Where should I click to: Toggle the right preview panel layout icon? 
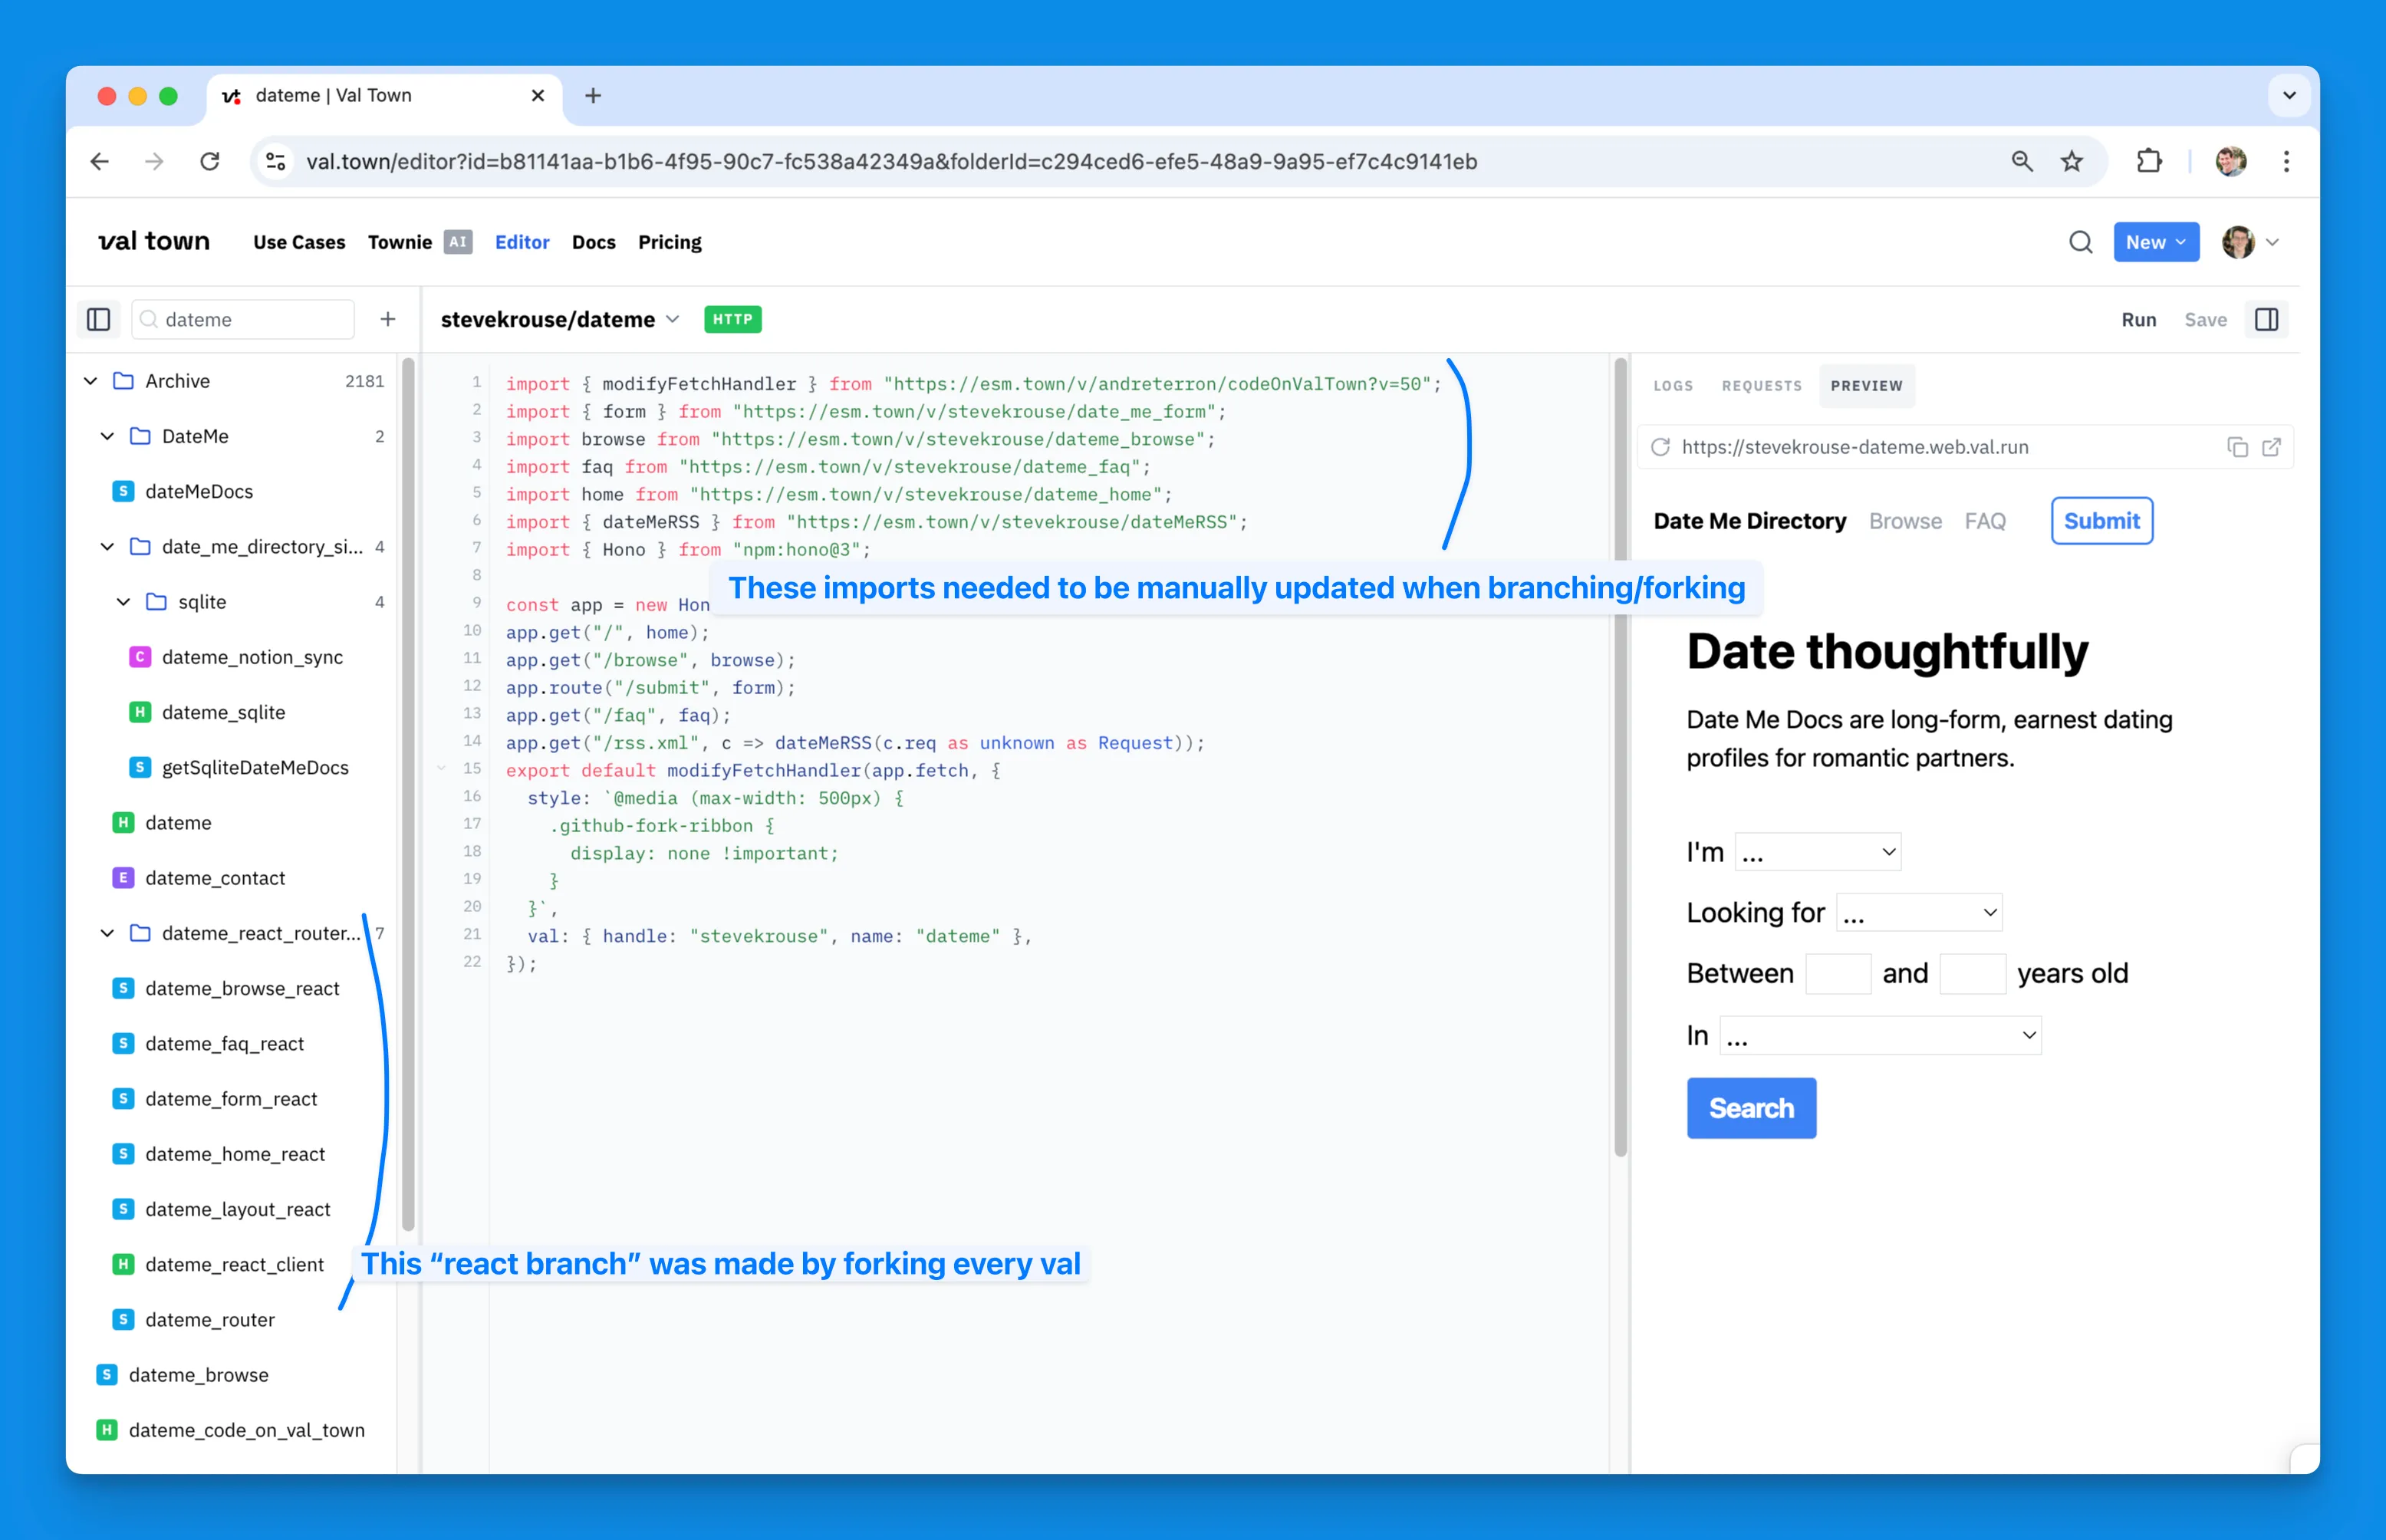point(2266,319)
